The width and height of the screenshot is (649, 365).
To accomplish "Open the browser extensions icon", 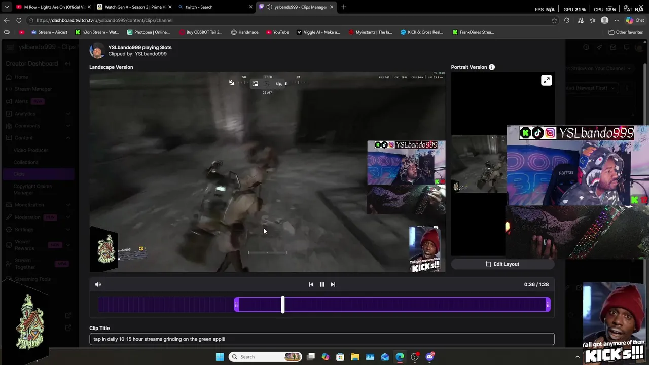I will coord(567,20).
